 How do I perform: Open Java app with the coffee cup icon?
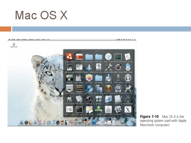(x=70, y=88)
